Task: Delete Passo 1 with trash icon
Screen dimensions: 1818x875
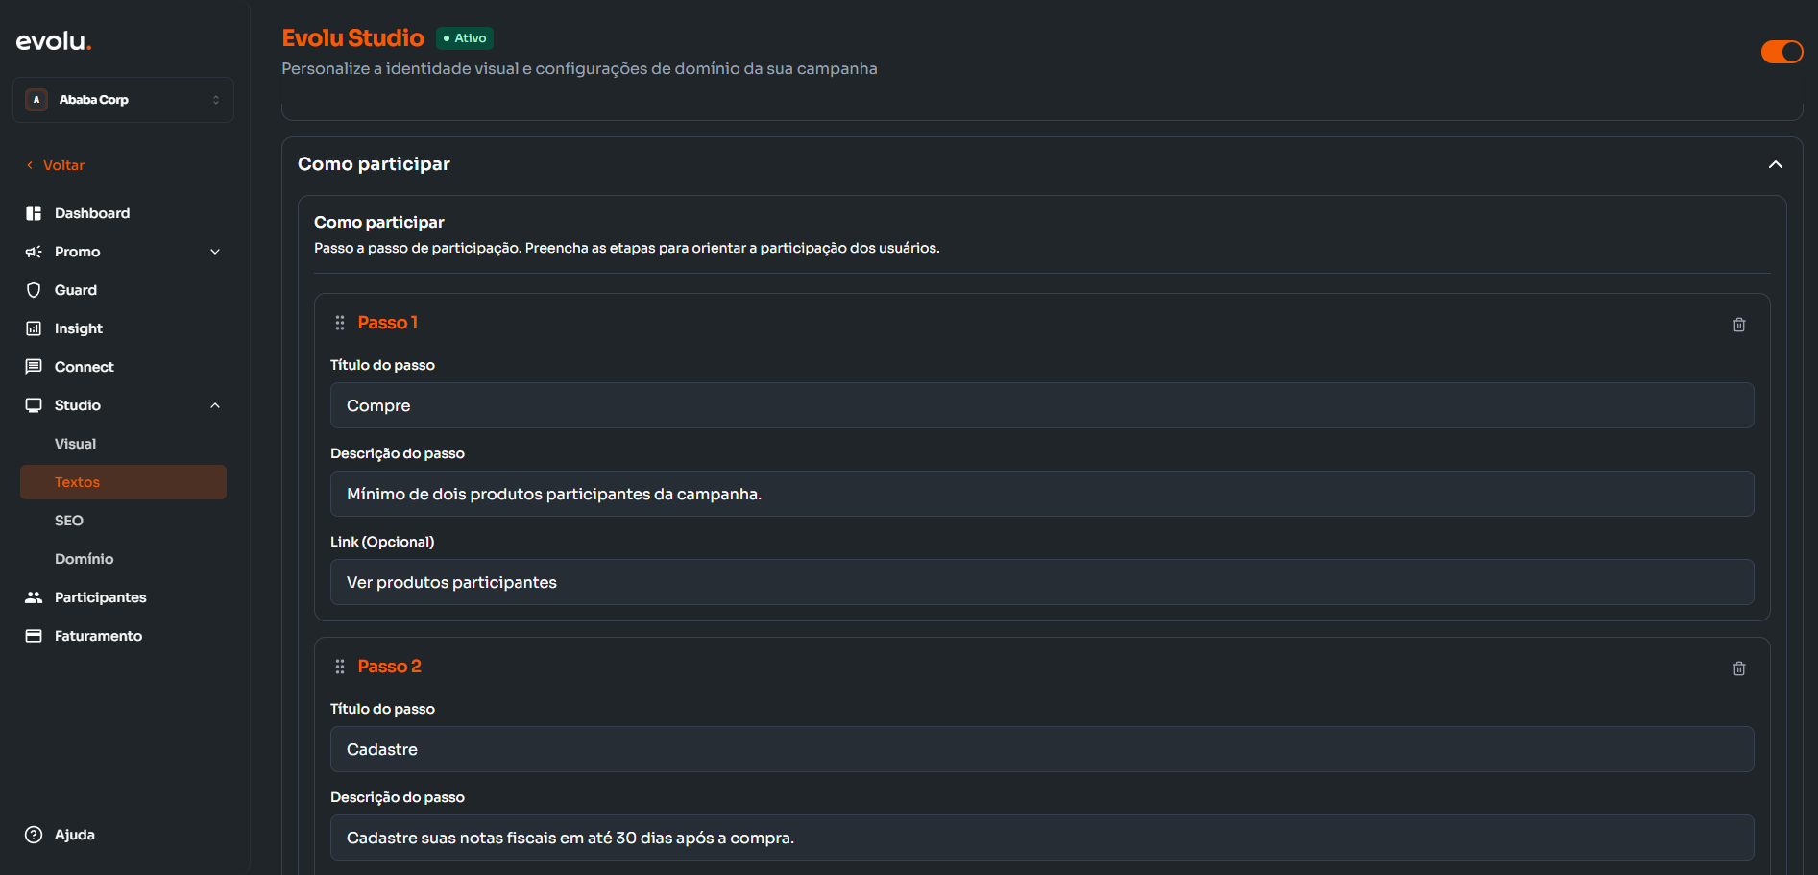Action: coord(1738,325)
